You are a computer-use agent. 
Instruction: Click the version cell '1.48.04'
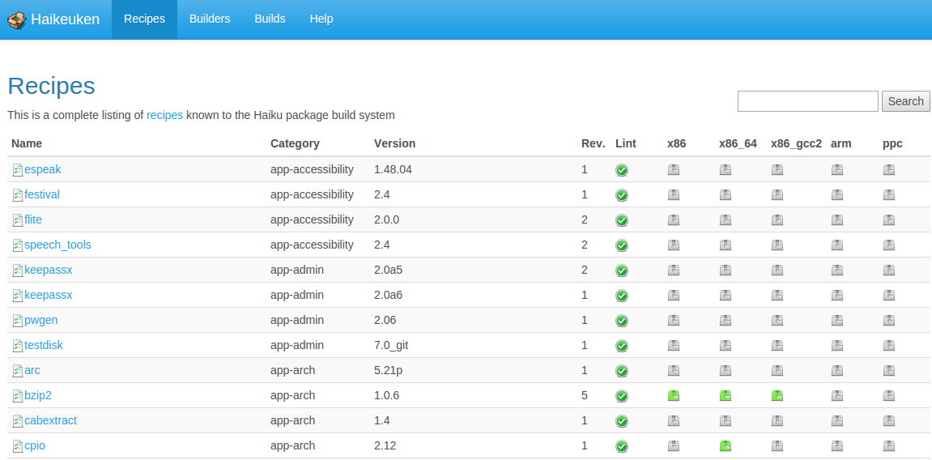[393, 169]
